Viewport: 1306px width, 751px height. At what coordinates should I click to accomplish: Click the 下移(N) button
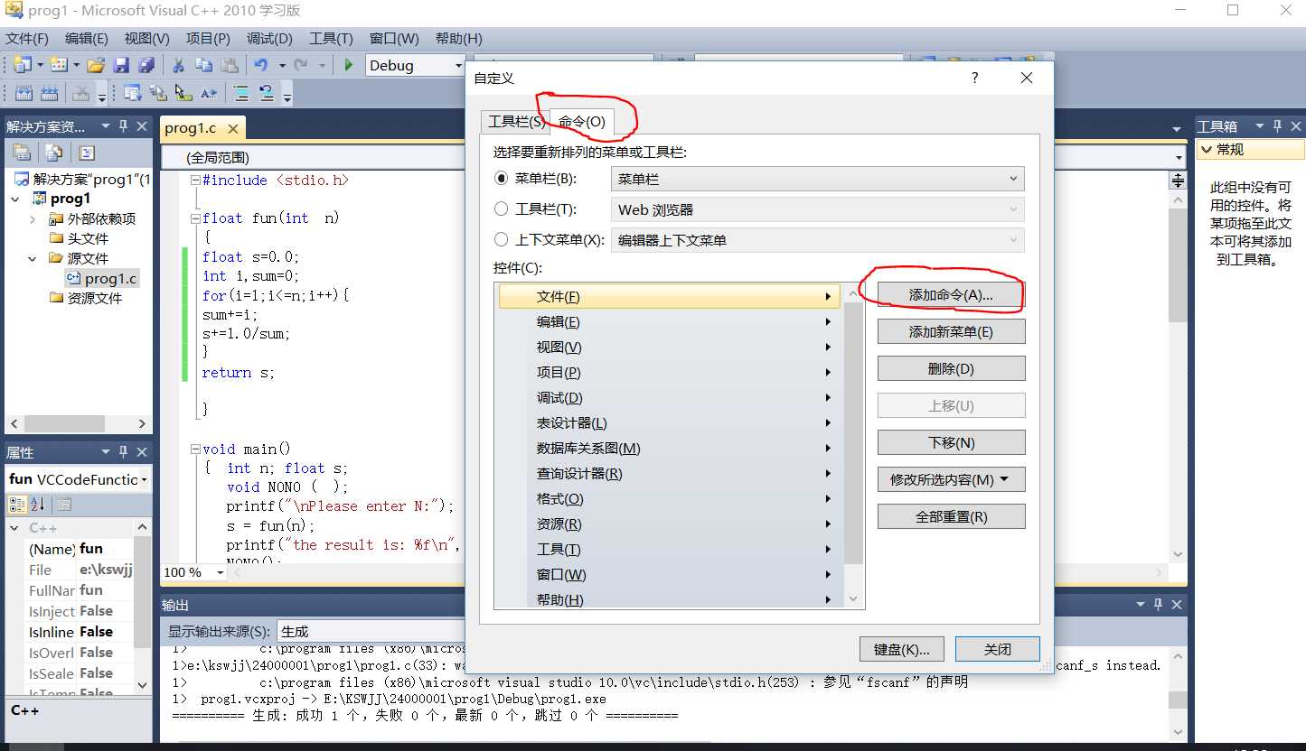(x=951, y=443)
